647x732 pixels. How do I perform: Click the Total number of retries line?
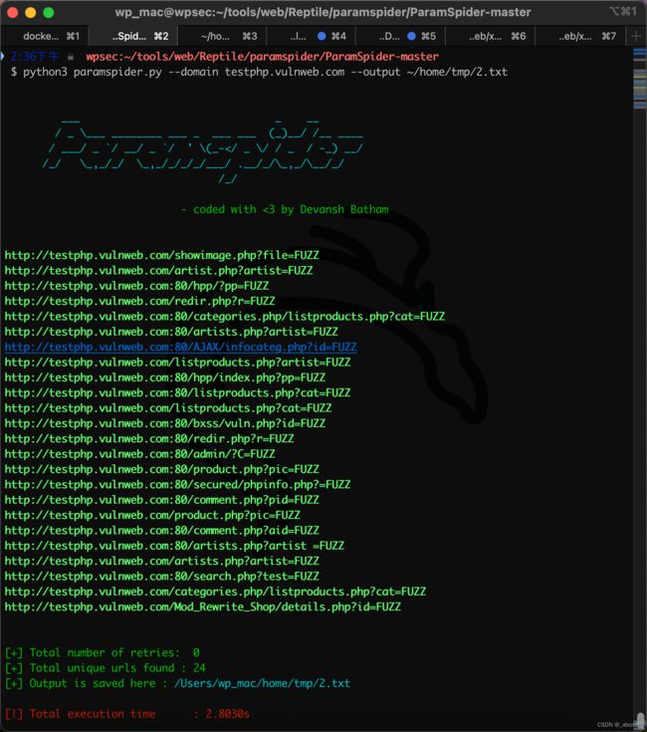(103, 652)
